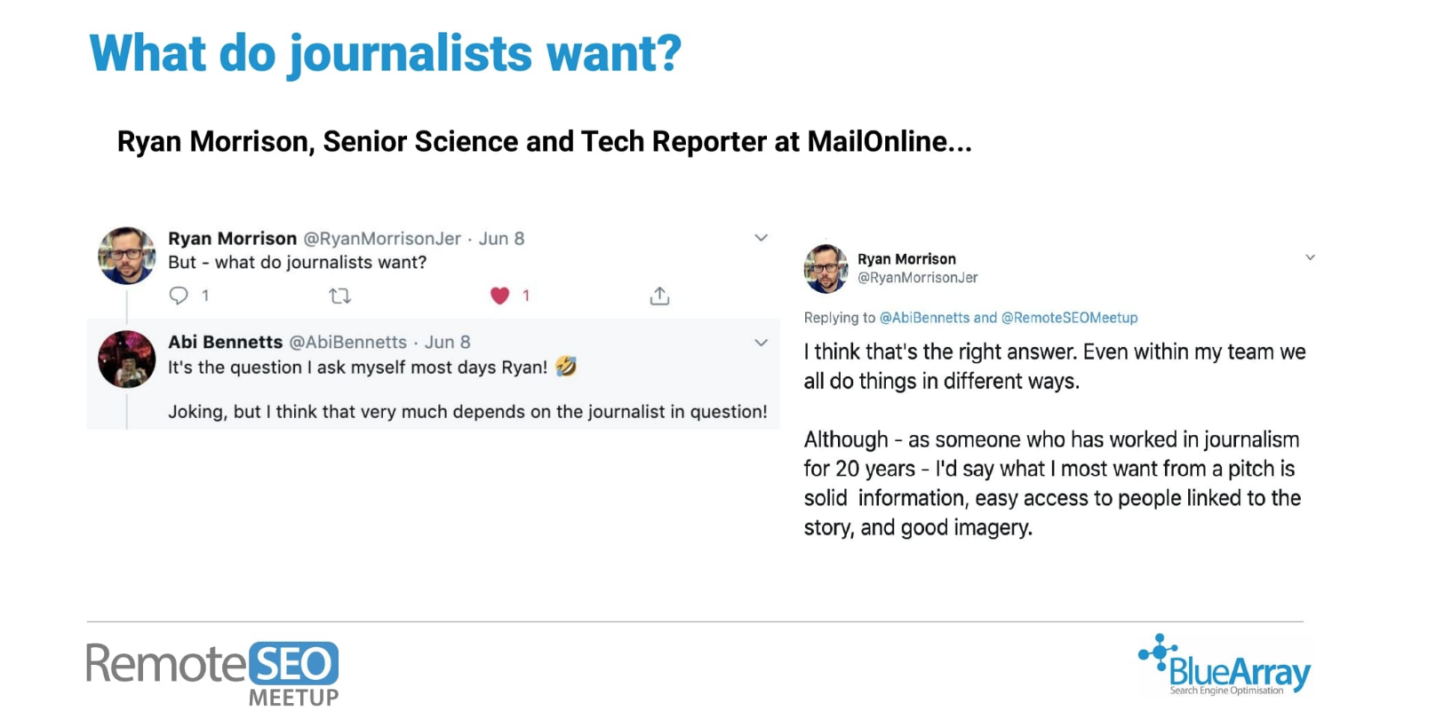The image size is (1436, 719).
Task: Expand the chevron menu on the right-hand tweet
Action: coord(1310,257)
